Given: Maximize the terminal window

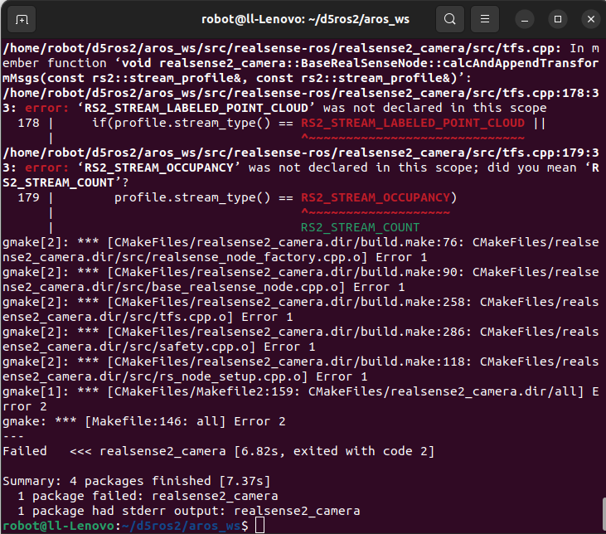Looking at the screenshot, I should tap(558, 19).
